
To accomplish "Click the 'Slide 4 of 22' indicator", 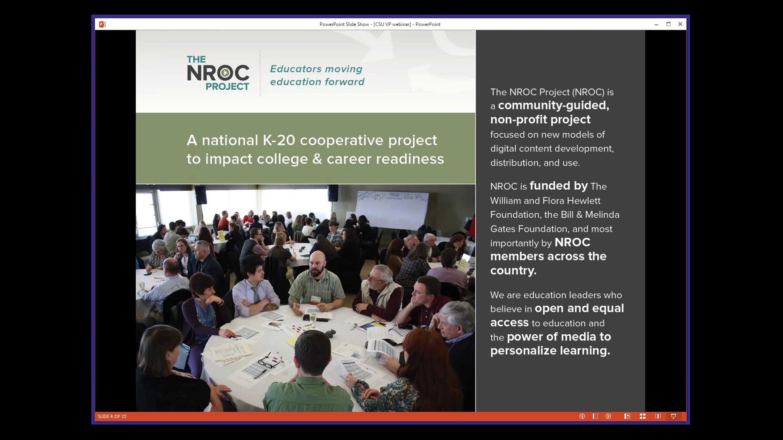I will 112,417.
